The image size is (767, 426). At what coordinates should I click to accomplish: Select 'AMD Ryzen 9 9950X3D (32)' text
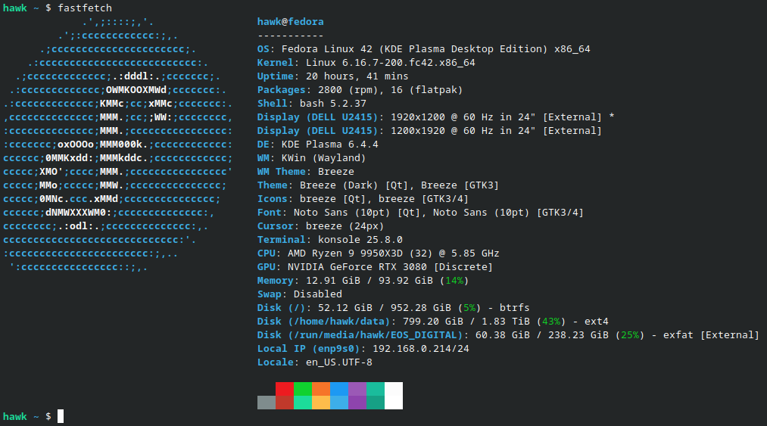click(360, 253)
